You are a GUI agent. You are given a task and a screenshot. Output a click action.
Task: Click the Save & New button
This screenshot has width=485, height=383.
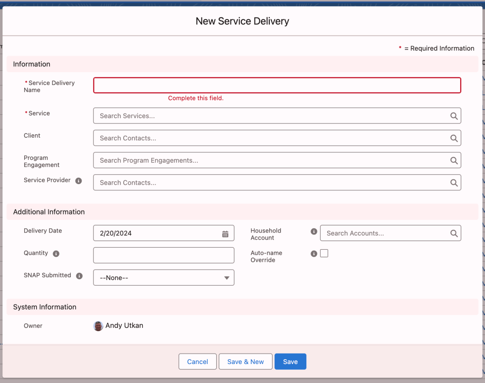click(x=246, y=361)
